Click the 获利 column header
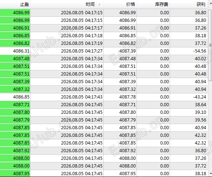The height and width of the screenshot is (177, 212). click(189, 4)
